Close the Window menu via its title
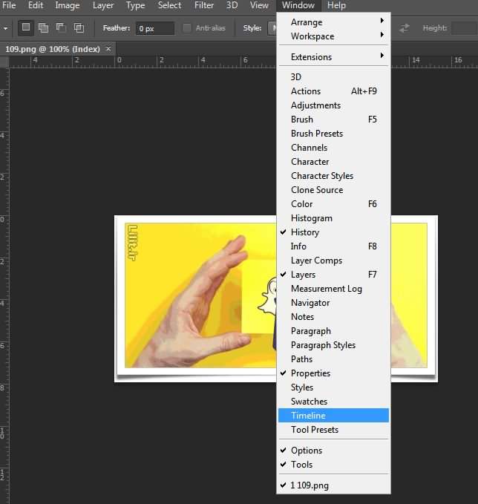Image resolution: width=478 pixels, height=504 pixels. (298, 5)
